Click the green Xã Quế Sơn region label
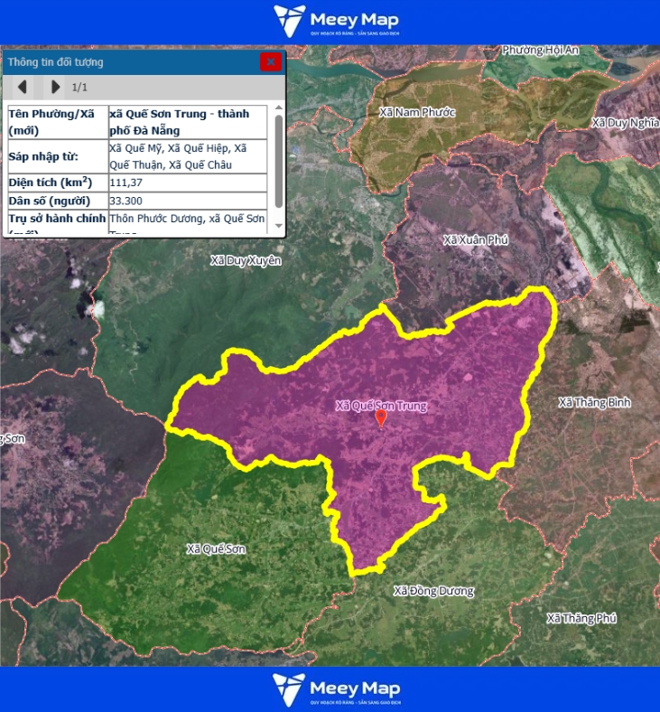This screenshot has width=660, height=712. pos(216,549)
